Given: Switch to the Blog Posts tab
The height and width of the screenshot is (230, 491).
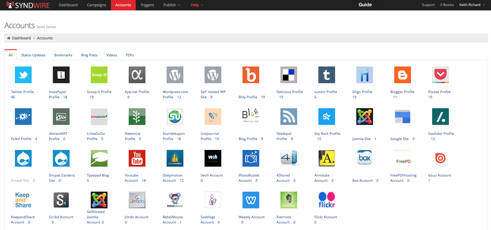Looking at the screenshot, I should 89,55.
